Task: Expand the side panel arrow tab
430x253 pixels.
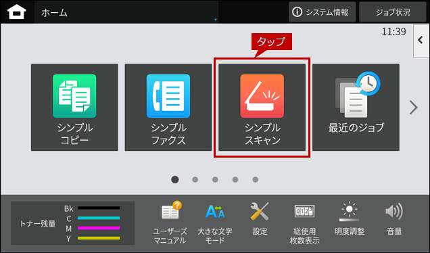Action: click(421, 41)
